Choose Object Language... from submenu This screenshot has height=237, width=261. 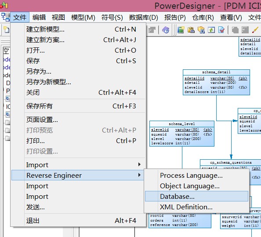point(196,186)
